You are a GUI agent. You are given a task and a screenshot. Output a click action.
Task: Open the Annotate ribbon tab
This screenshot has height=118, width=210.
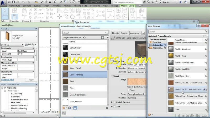click(x=56, y=6)
